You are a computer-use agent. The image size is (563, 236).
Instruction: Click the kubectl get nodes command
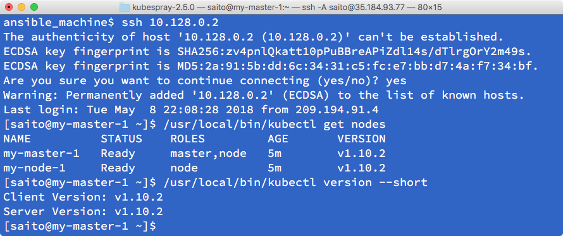(275, 125)
